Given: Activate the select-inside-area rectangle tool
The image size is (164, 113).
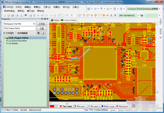Looking at the screenshot, I should click(x=63, y=15).
